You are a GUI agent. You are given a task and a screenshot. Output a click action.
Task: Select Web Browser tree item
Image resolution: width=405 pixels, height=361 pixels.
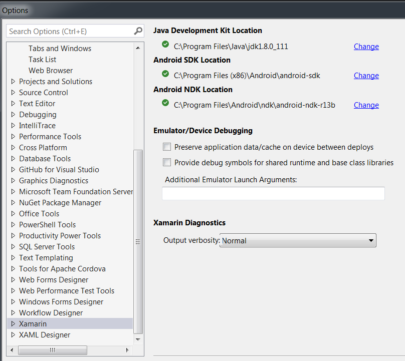tap(51, 71)
